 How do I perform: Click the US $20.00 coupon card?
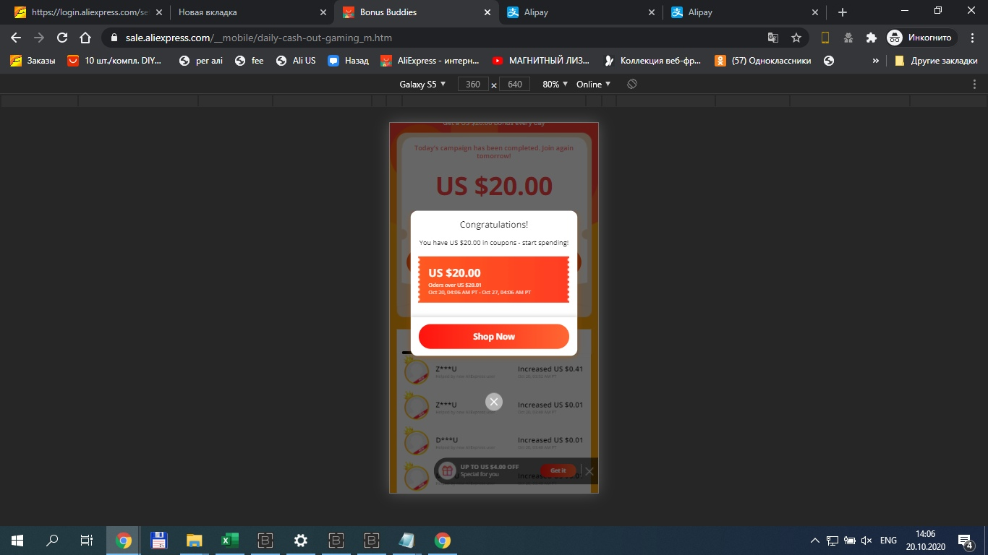tap(494, 279)
